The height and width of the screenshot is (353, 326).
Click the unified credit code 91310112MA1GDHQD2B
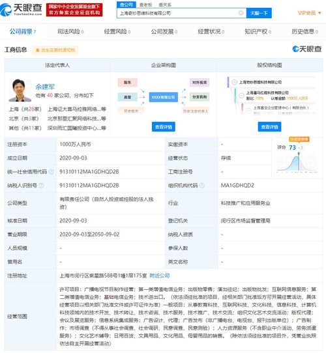(89, 172)
